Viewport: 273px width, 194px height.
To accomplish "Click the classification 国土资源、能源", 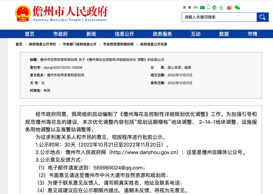I will coord(179,67).
